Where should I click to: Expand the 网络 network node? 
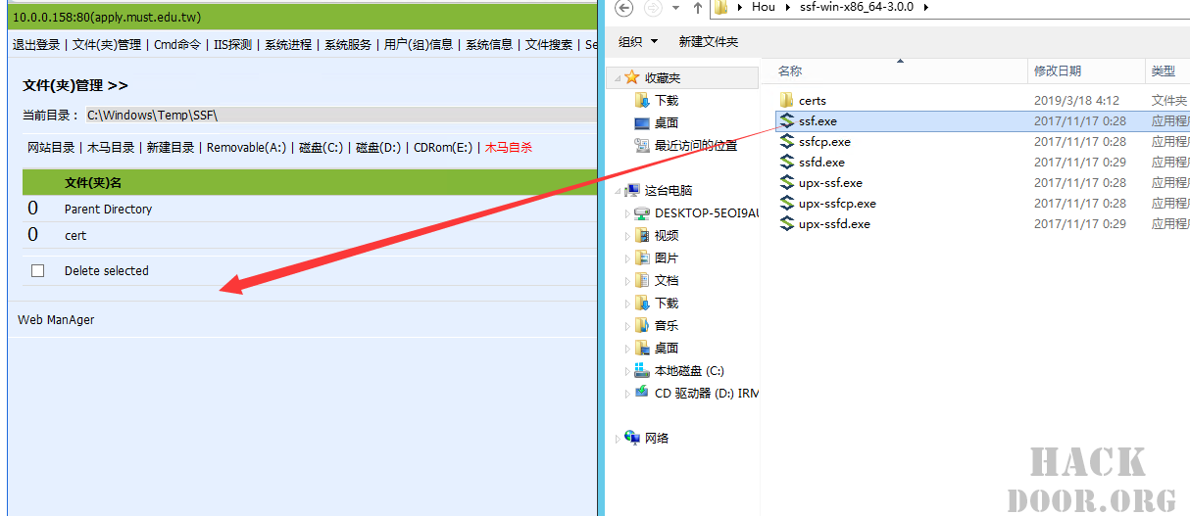pos(616,439)
